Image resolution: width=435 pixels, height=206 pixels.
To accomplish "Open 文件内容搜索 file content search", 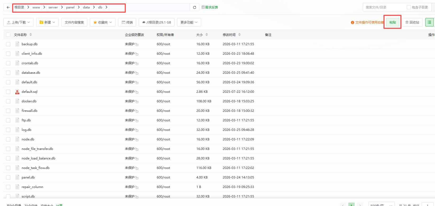I will [x=74, y=22].
